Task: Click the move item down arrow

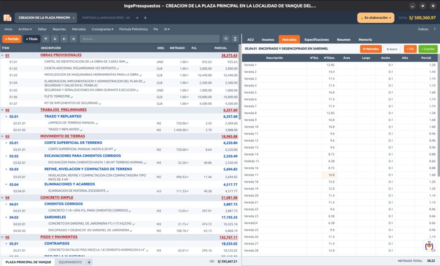Action: pyautogui.click(x=55, y=39)
